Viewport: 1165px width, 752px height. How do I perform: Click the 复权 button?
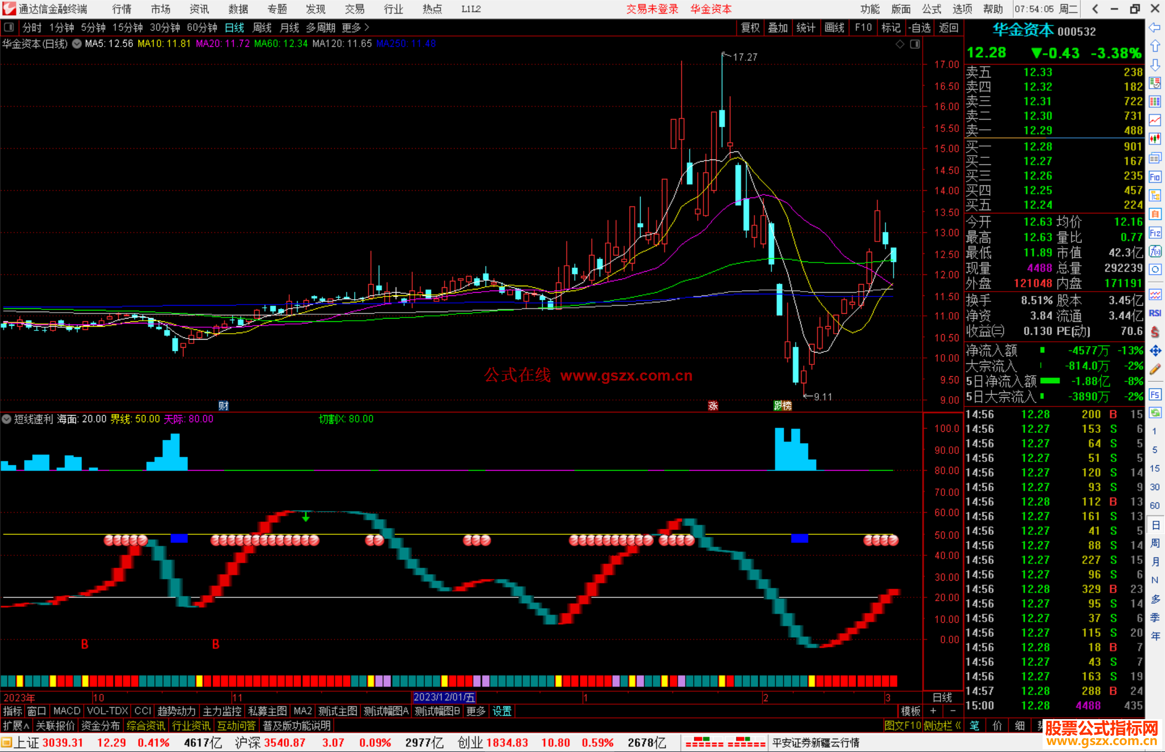(x=750, y=27)
